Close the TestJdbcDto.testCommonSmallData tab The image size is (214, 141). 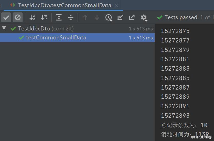(116, 5)
